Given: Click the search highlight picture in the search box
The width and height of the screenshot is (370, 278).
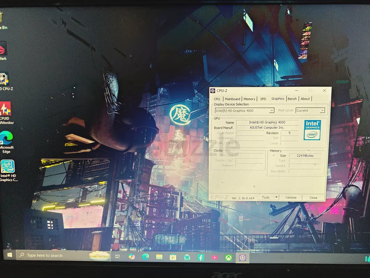Looking at the screenshot, I should pos(100,256).
